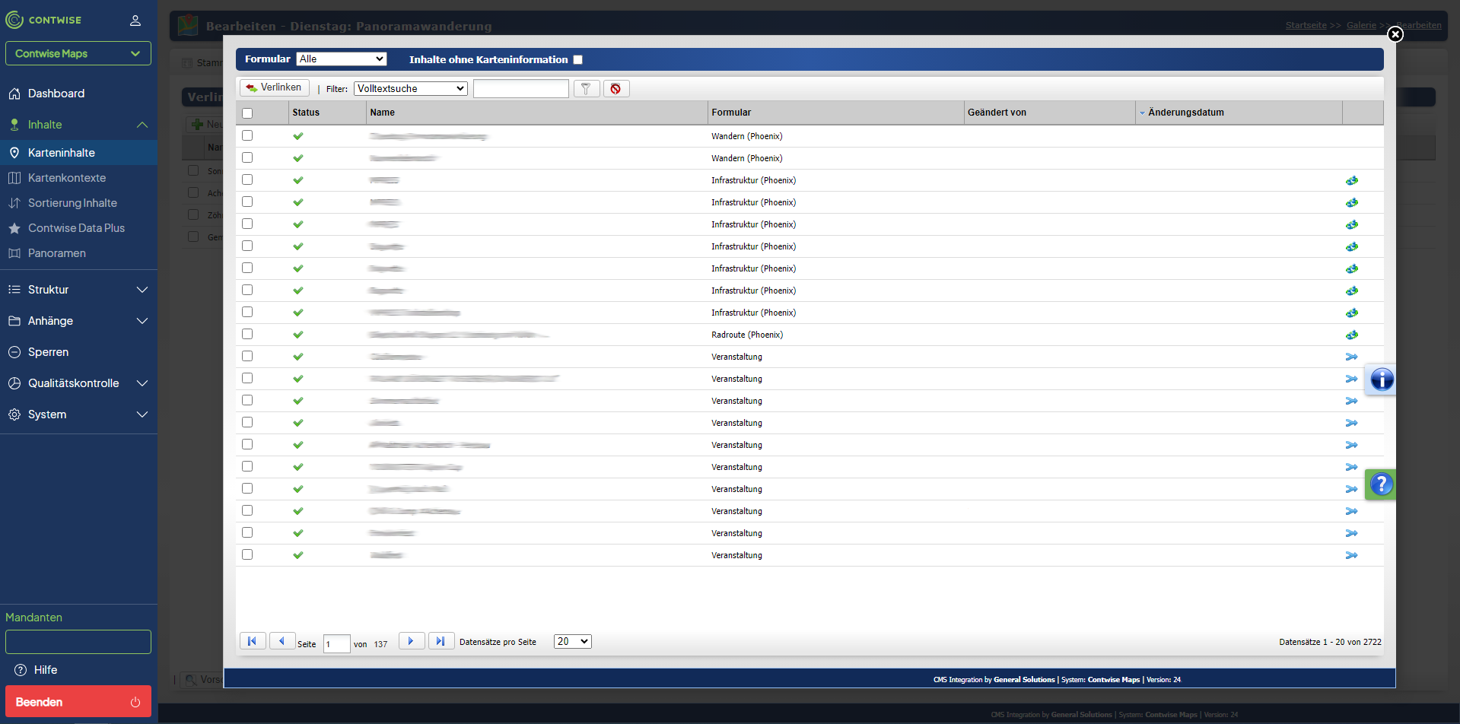Screen dimensions: 1460x724
Task: Click the red Beenden button
Action: 78,701
